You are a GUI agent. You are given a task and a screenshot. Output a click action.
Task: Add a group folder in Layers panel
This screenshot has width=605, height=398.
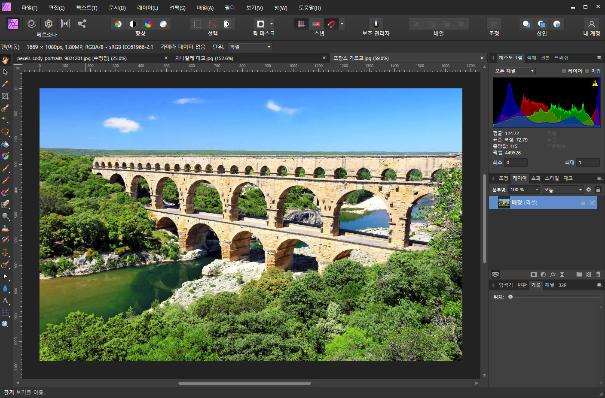579,274
